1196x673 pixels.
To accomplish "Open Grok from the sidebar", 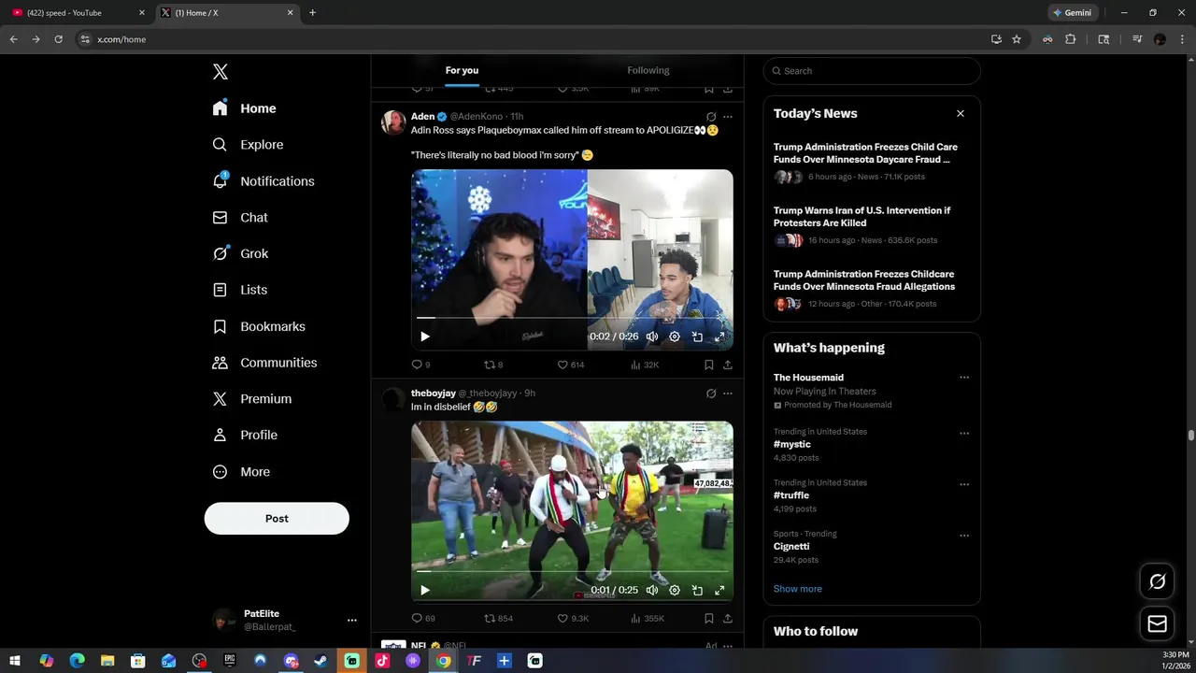I will tap(240, 254).
